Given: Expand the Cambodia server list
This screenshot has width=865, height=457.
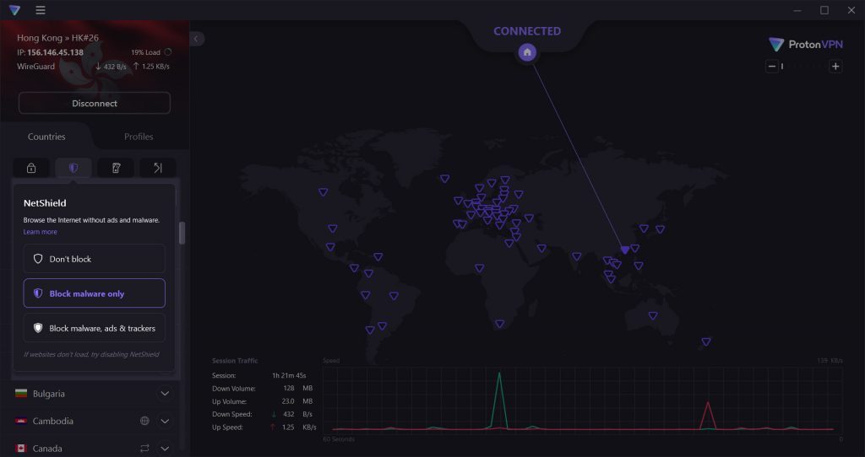Looking at the screenshot, I should (x=165, y=421).
